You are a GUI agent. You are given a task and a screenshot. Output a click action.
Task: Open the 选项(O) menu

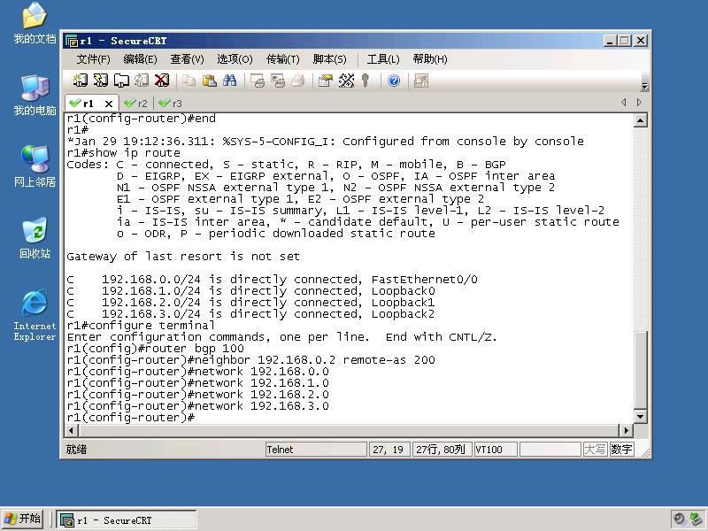pos(235,59)
